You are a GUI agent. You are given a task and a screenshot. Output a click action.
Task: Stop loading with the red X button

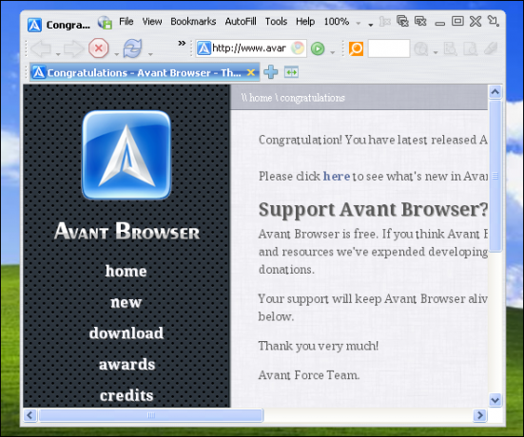click(99, 48)
